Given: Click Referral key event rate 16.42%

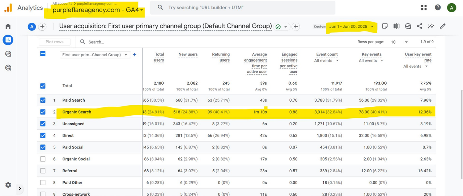Looking at the screenshot, I should point(425,171).
